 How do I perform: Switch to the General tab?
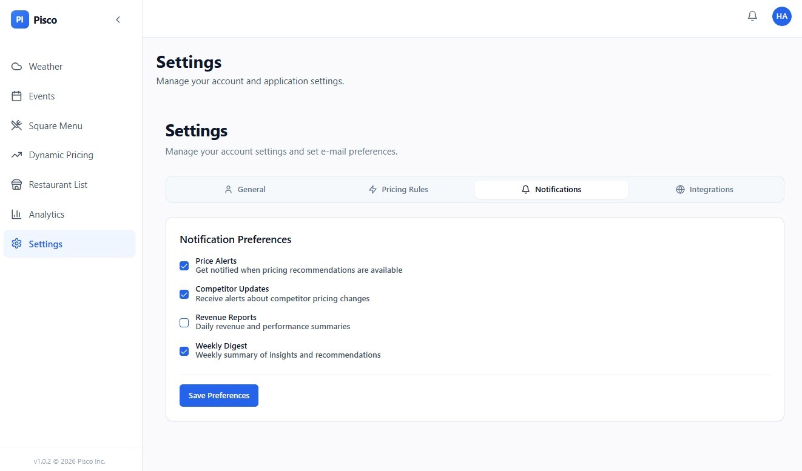245,190
